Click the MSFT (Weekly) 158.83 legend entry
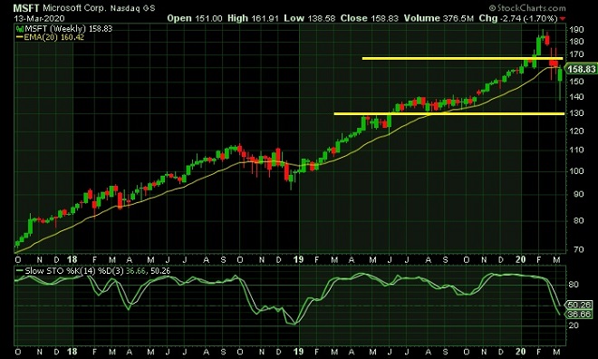 click(69, 29)
